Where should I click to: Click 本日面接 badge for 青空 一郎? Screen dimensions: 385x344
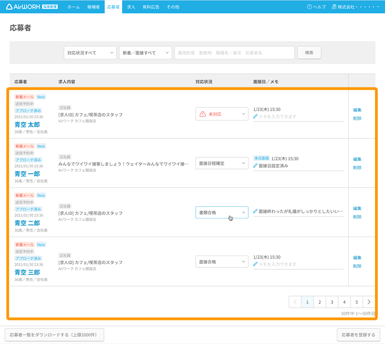click(262, 158)
